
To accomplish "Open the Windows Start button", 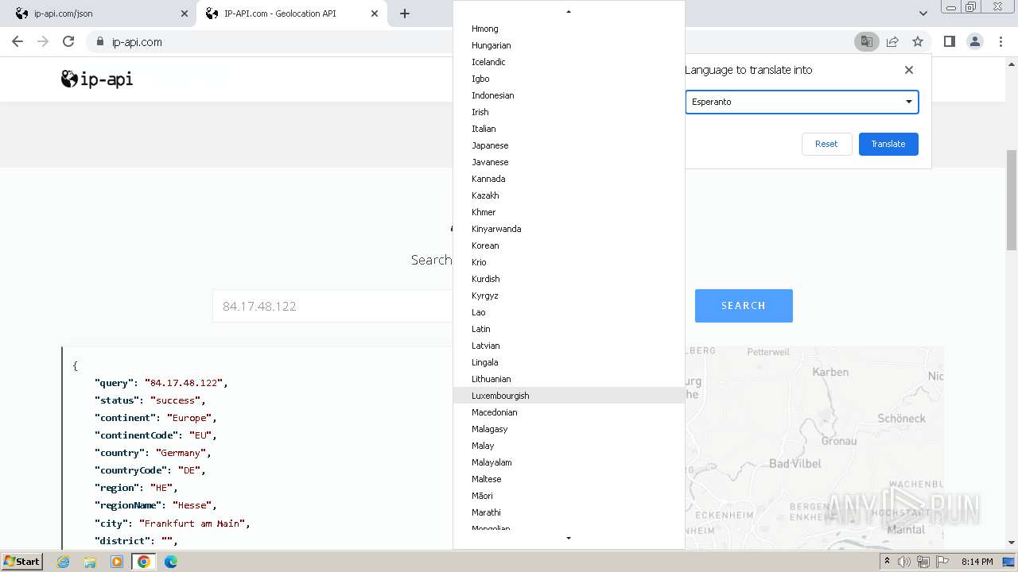I will pyautogui.click(x=22, y=562).
